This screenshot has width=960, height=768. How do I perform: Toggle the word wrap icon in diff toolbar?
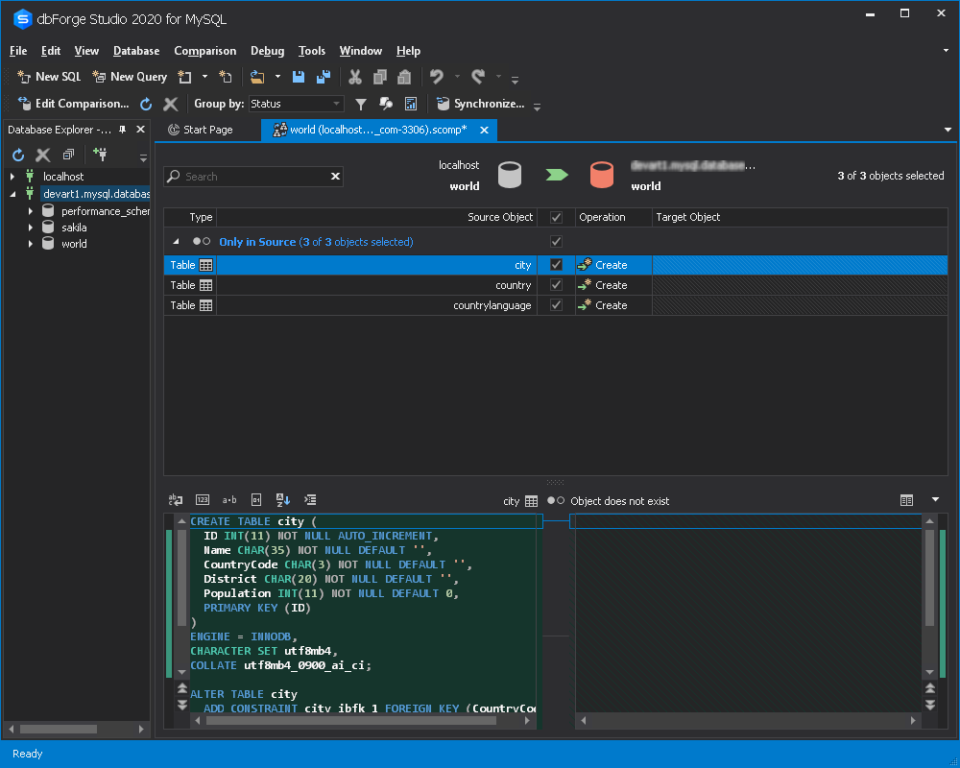pyautogui.click(x=176, y=500)
